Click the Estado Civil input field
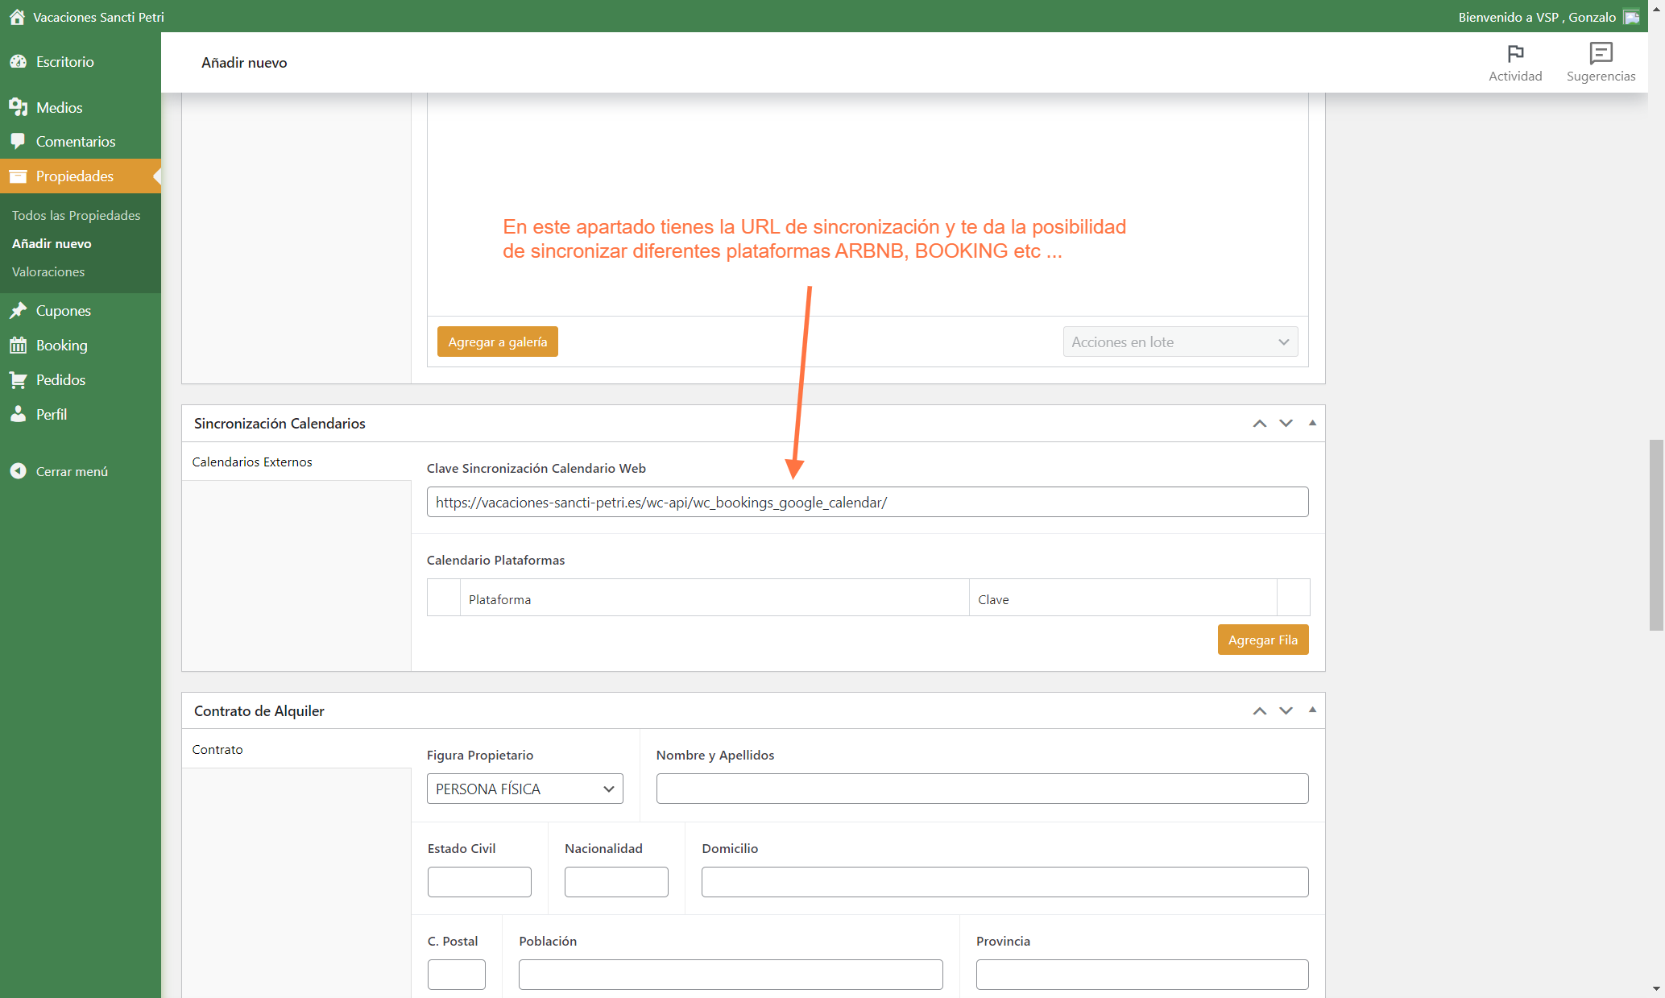Screen dimensions: 1665x998 (479, 882)
